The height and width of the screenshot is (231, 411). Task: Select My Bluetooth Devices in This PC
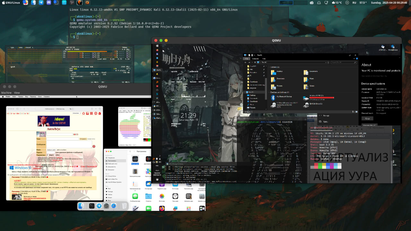coord(282,97)
